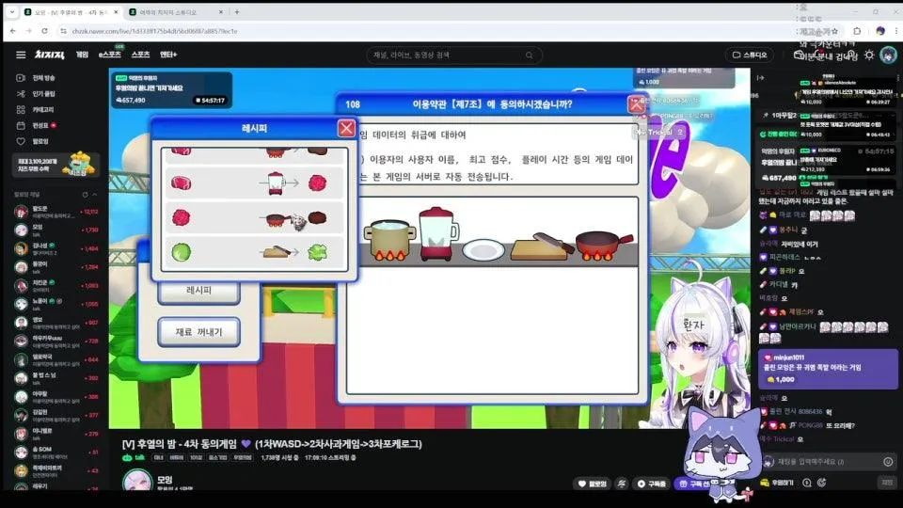
Task: Click the Chzzk logo
Action: point(50,55)
